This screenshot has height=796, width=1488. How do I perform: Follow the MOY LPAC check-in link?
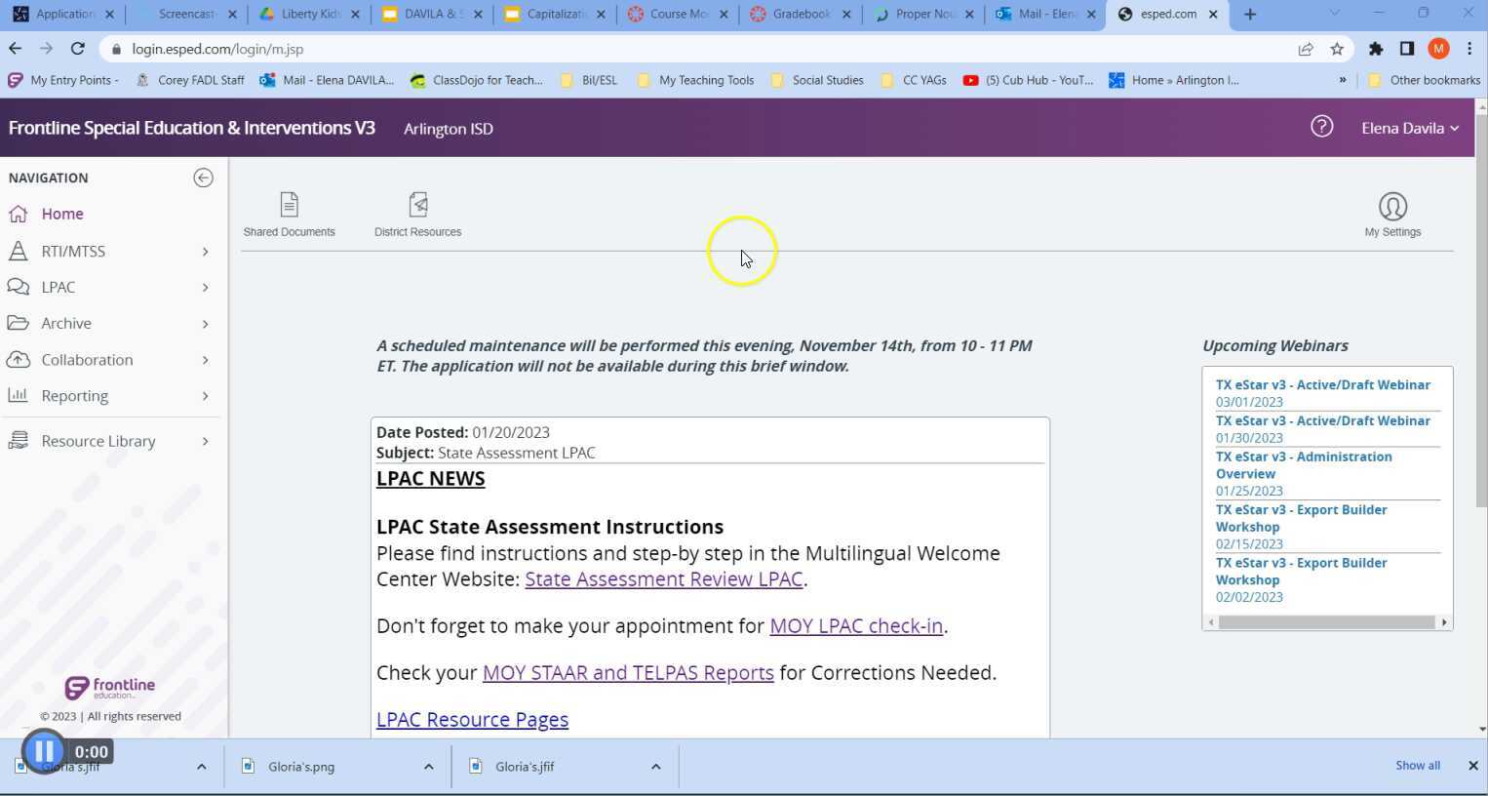point(855,626)
